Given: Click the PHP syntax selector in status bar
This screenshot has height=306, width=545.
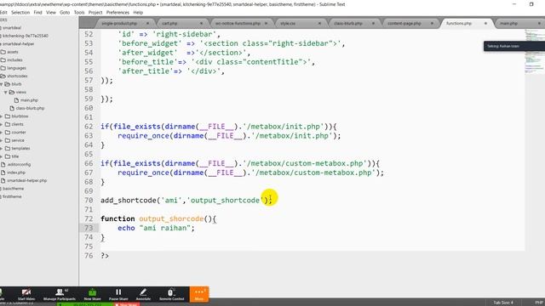Looking at the screenshot, I should coord(539,303).
